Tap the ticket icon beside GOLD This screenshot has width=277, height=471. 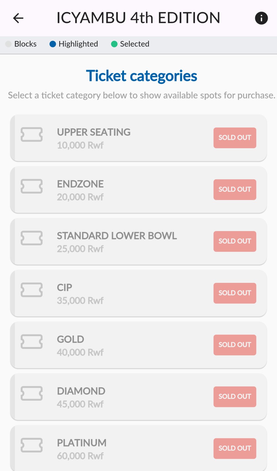(x=32, y=342)
